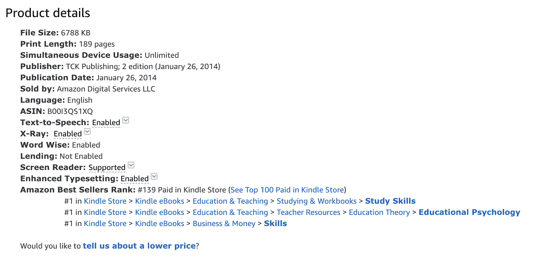Follow the Studying & Workbooks breadcrumb
The height and width of the screenshot is (258, 533).
pyautogui.click(x=316, y=201)
